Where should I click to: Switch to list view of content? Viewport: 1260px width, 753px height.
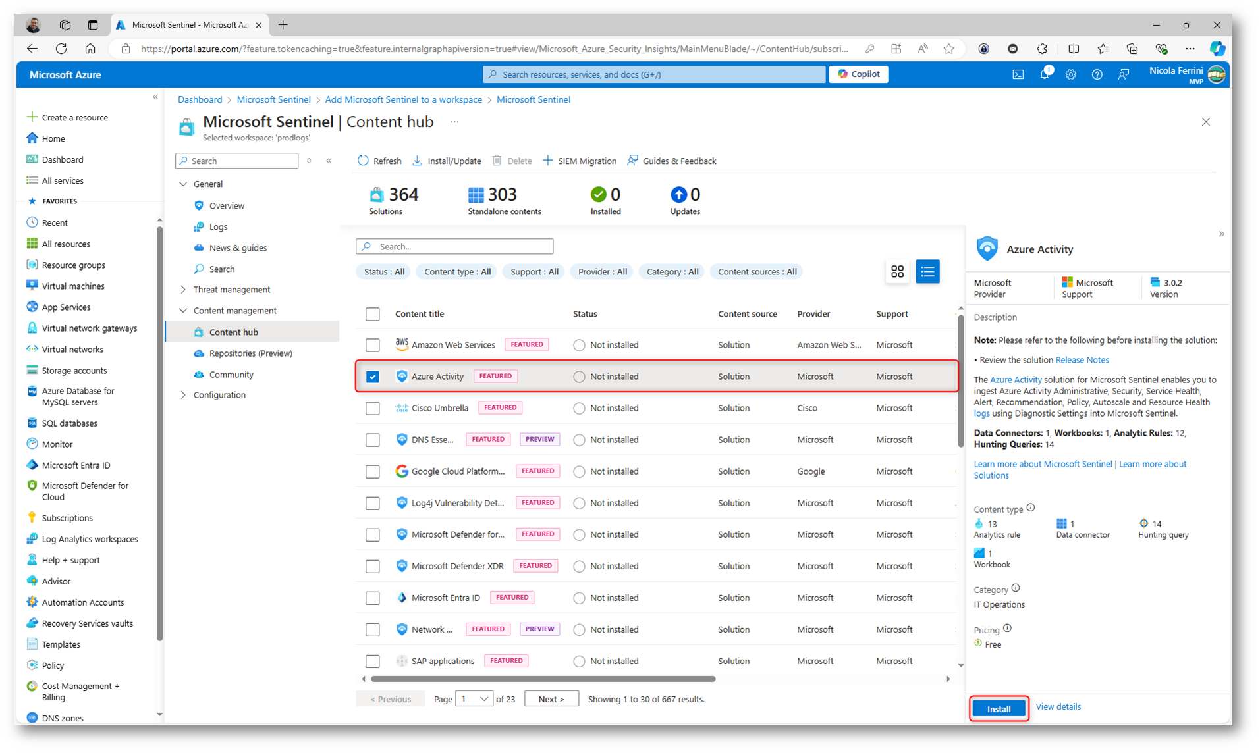click(927, 271)
